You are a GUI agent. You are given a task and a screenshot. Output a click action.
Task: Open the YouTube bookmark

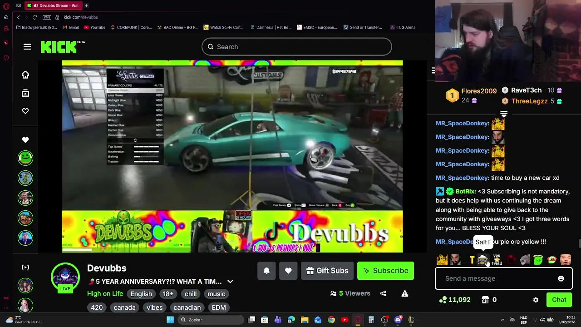[x=94, y=27]
